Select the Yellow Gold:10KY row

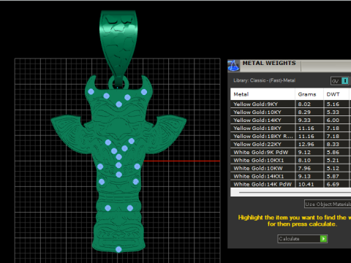(290, 113)
